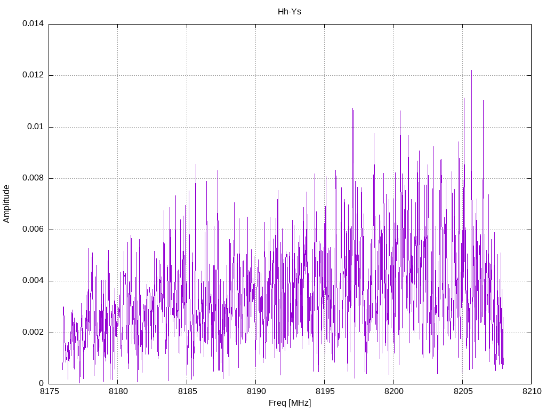The height and width of the screenshot is (410, 546).
Task: Click the y-axis tick label 0.008
Action: [33, 178]
